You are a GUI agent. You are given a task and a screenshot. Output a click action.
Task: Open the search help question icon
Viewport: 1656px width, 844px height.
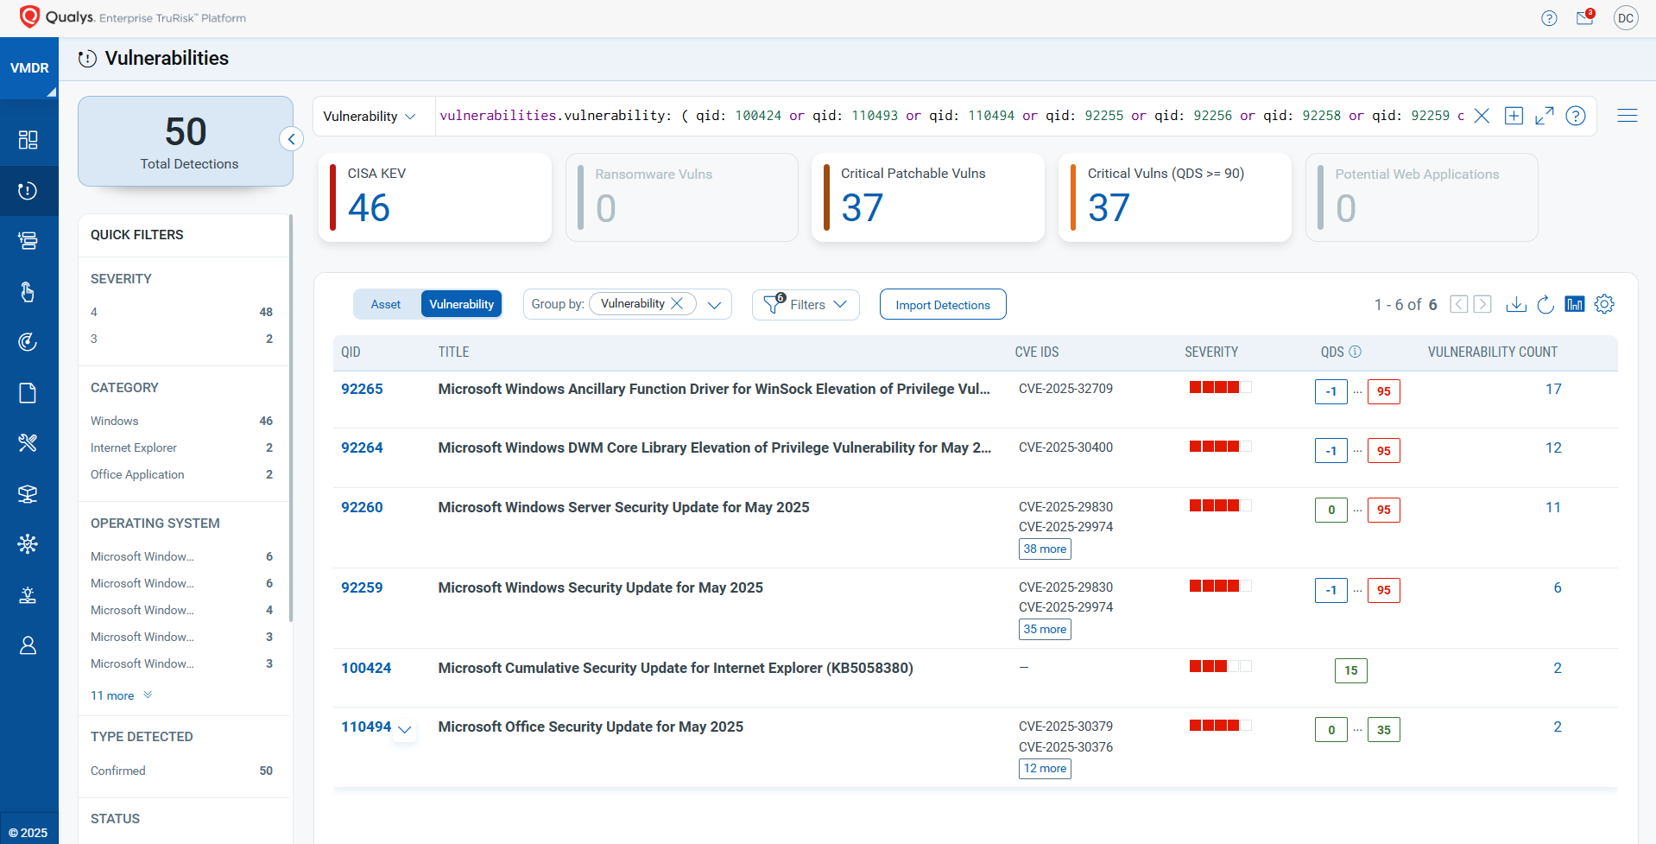[x=1576, y=116]
